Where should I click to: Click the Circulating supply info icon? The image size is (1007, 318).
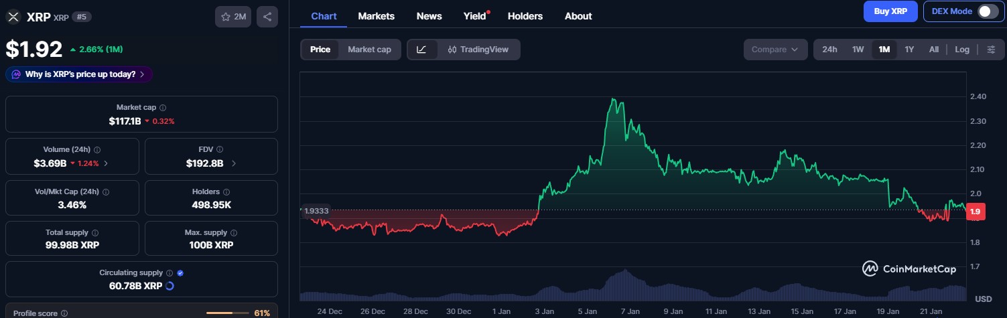pyautogui.click(x=170, y=273)
